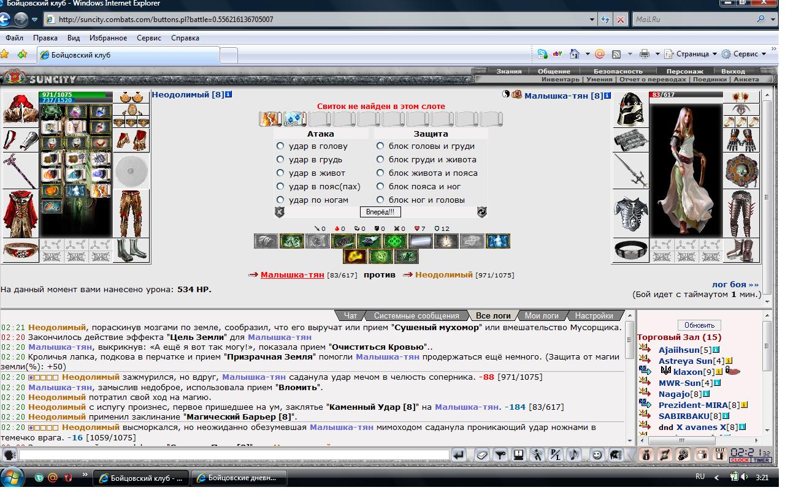
Task: Click Неодолимый health bar 971/1075
Action: (76, 95)
